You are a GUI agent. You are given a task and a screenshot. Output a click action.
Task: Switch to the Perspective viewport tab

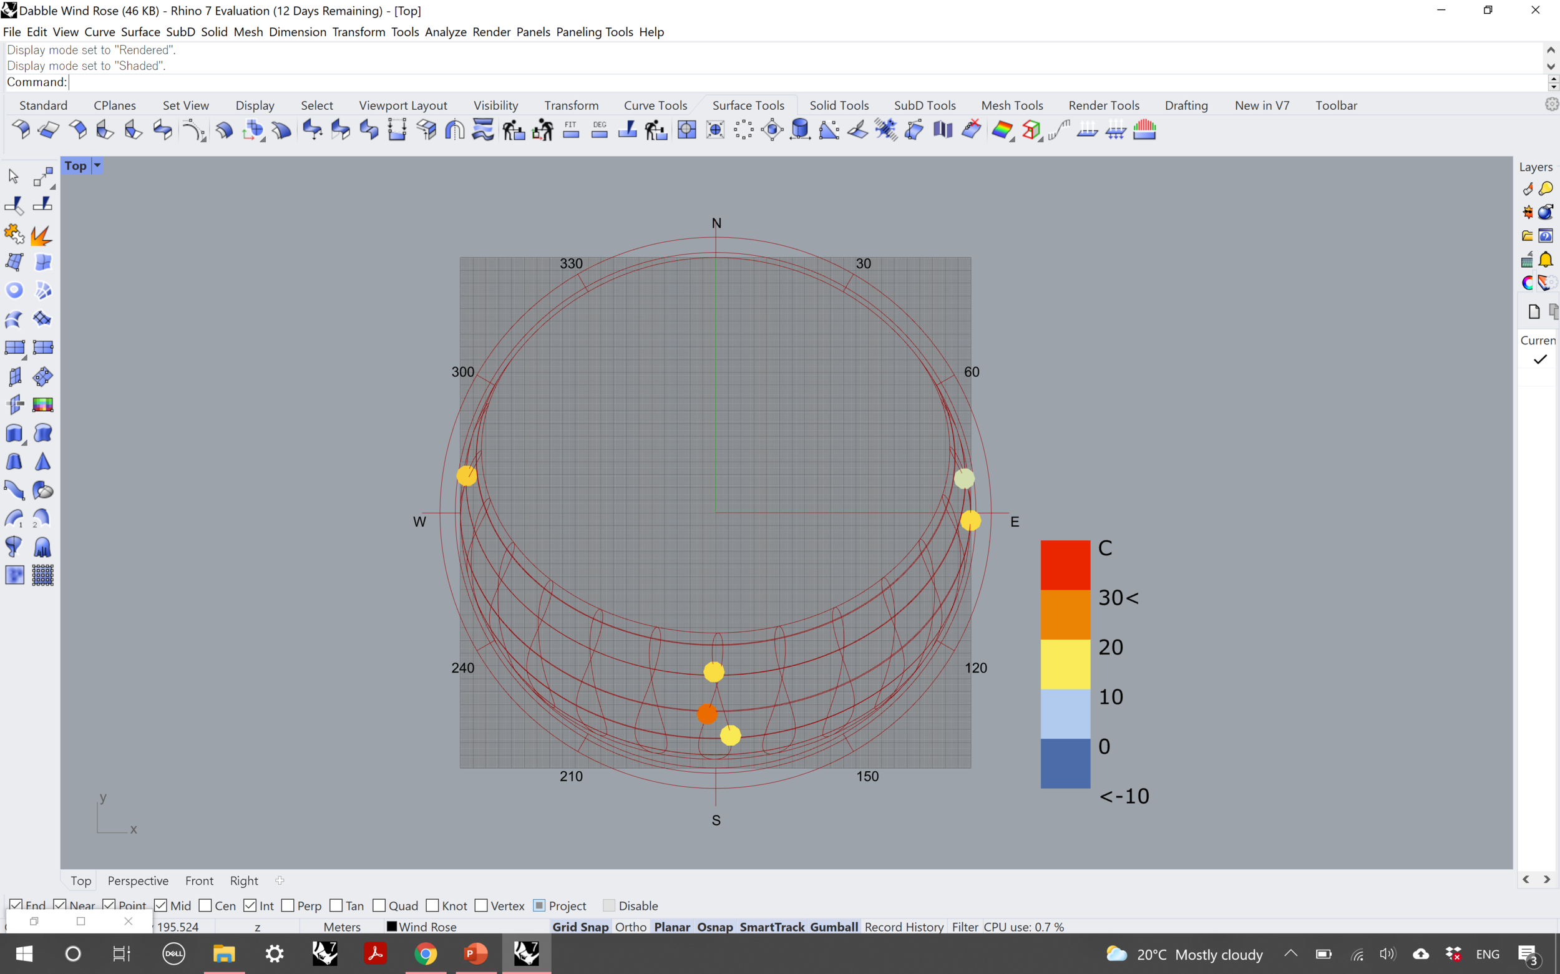pos(138,880)
